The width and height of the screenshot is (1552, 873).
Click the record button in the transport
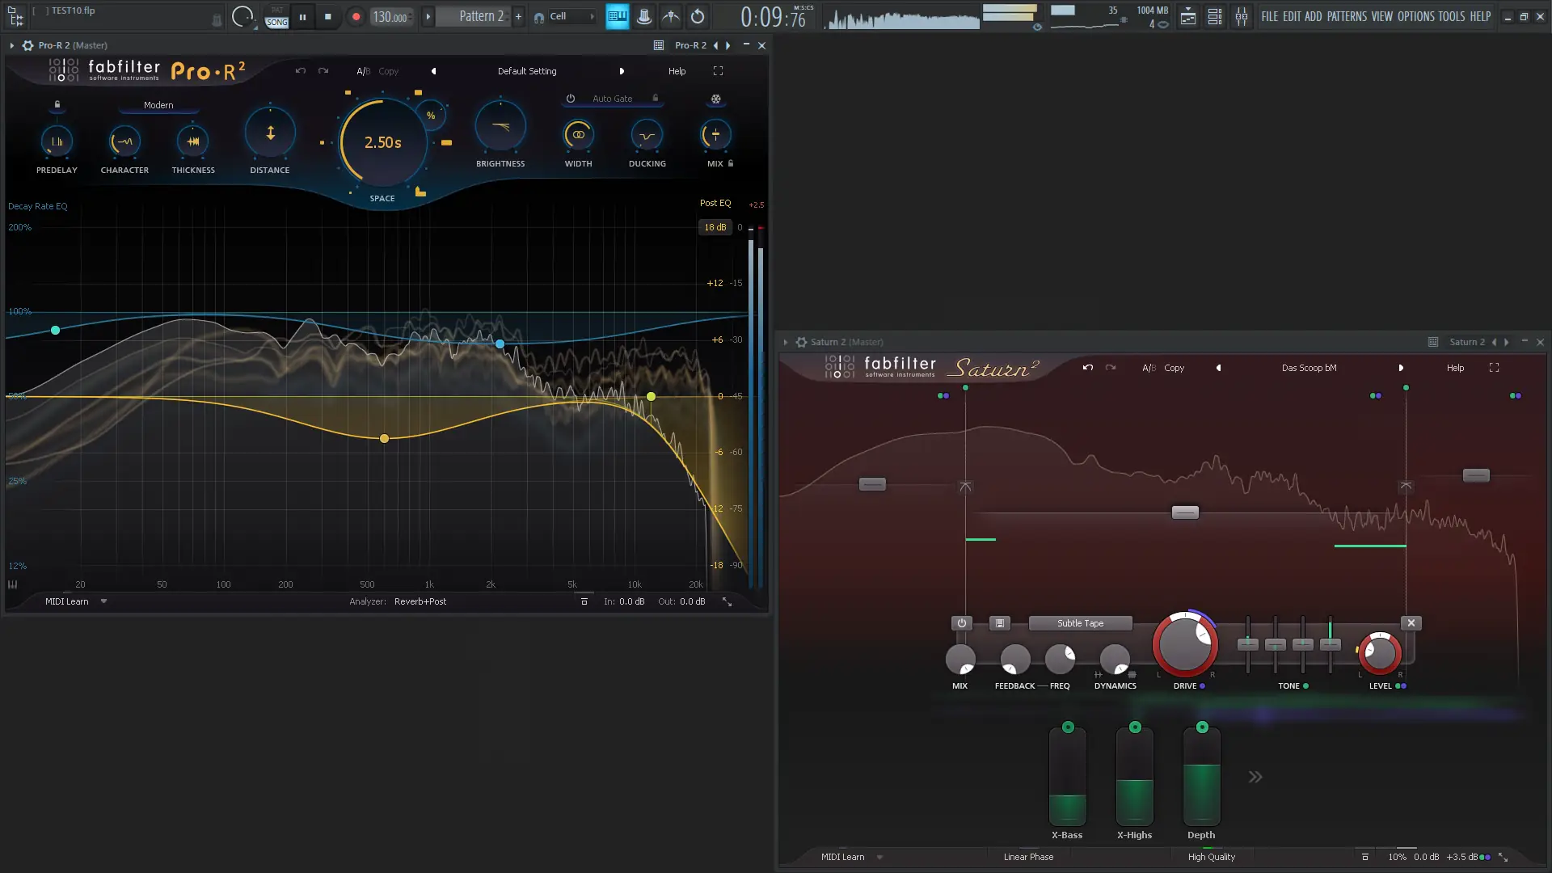pos(356,16)
